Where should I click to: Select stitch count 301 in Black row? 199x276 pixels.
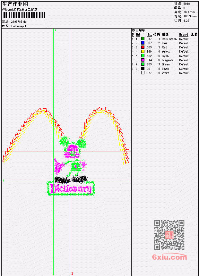(x=149, y=69)
